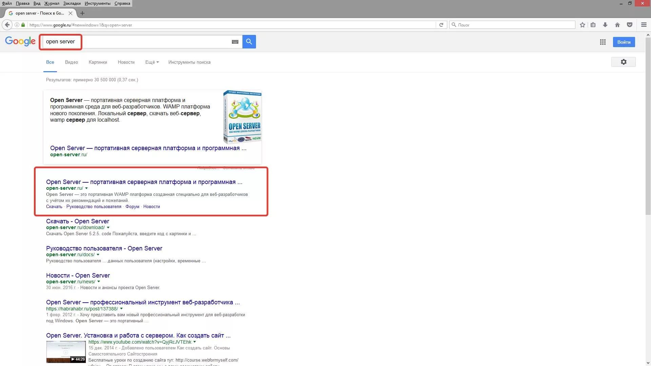Switch to the Картинки search tab
Viewport: 651px width, 366px height.
tap(98, 62)
